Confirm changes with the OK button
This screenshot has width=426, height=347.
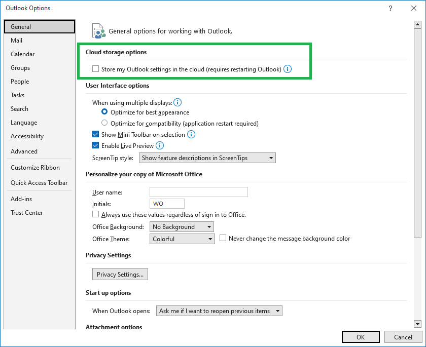tap(361, 337)
